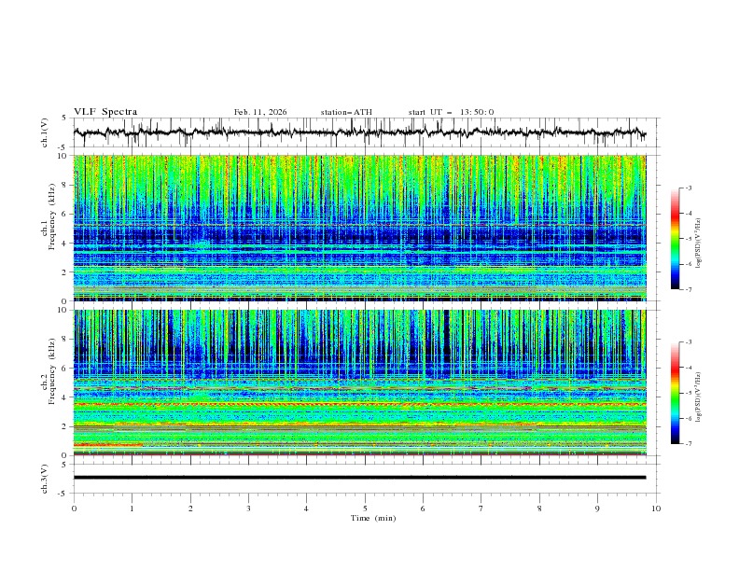Click the ch.2 spectrogram 4 kHz tick label
Viewport: 739px width, 571px height.
pyautogui.click(x=64, y=397)
